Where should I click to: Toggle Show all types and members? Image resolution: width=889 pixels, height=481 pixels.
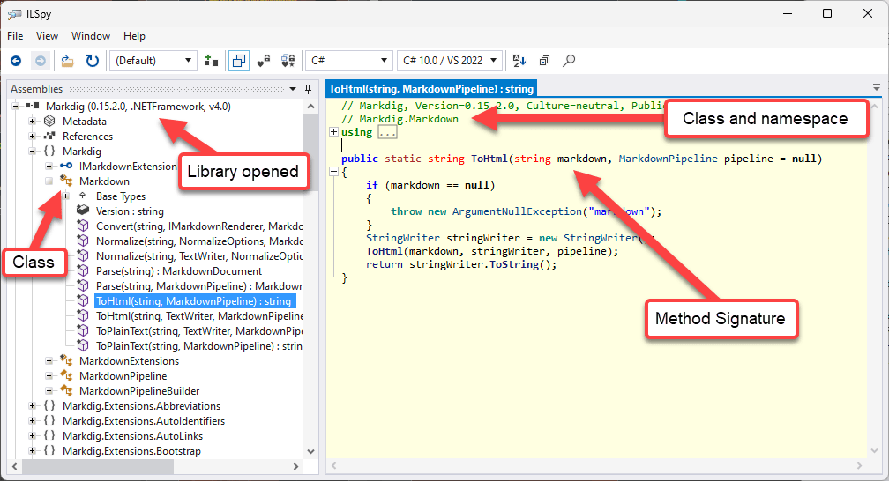pos(288,61)
